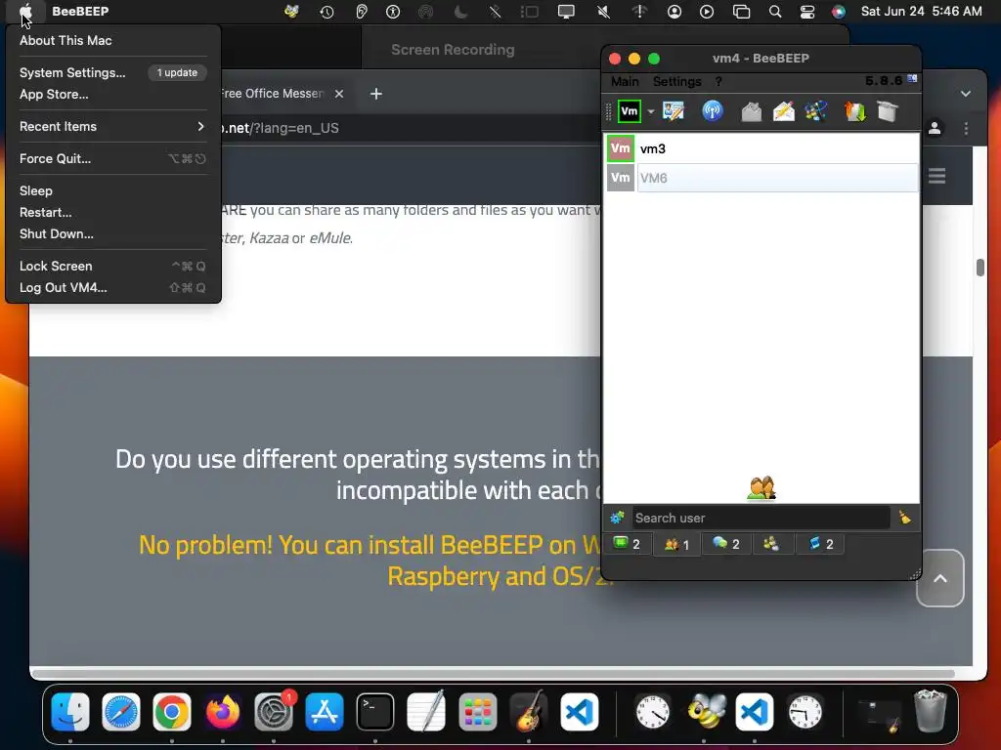Image resolution: width=1001 pixels, height=750 pixels.
Task: Click the gears filter icon beside Search user
Action: click(617, 518)
